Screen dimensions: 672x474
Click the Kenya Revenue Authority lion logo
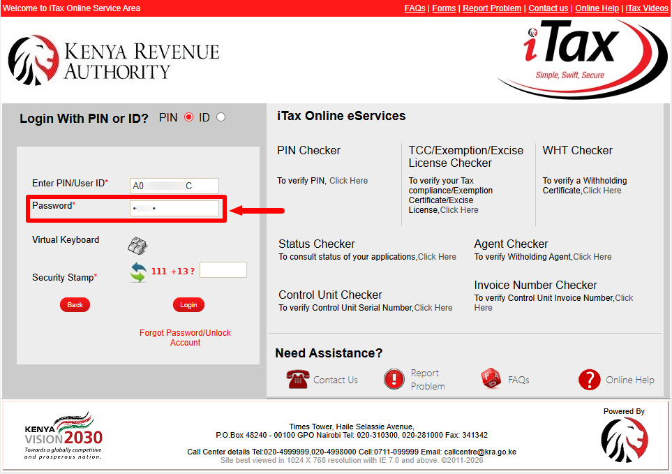click(x=33, y=61)
